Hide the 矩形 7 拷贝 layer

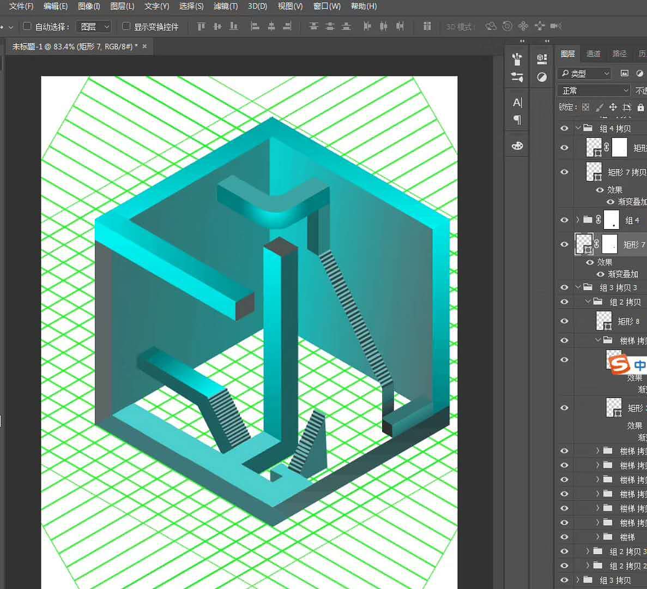click(564, 172)
